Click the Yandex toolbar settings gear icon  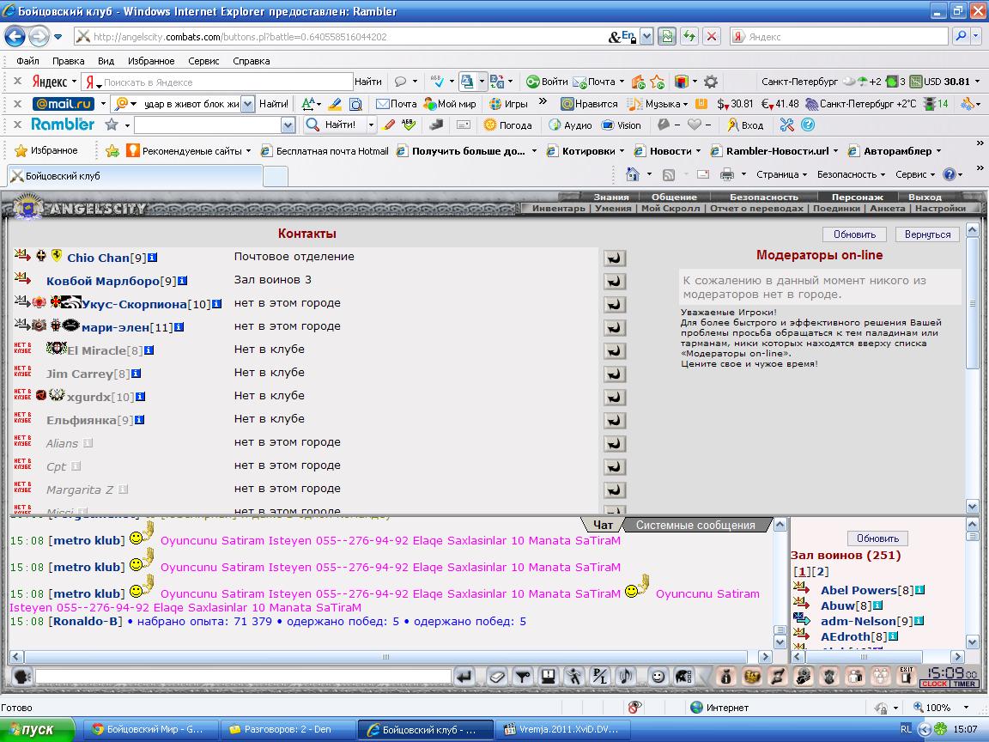(x=711, y=82)
